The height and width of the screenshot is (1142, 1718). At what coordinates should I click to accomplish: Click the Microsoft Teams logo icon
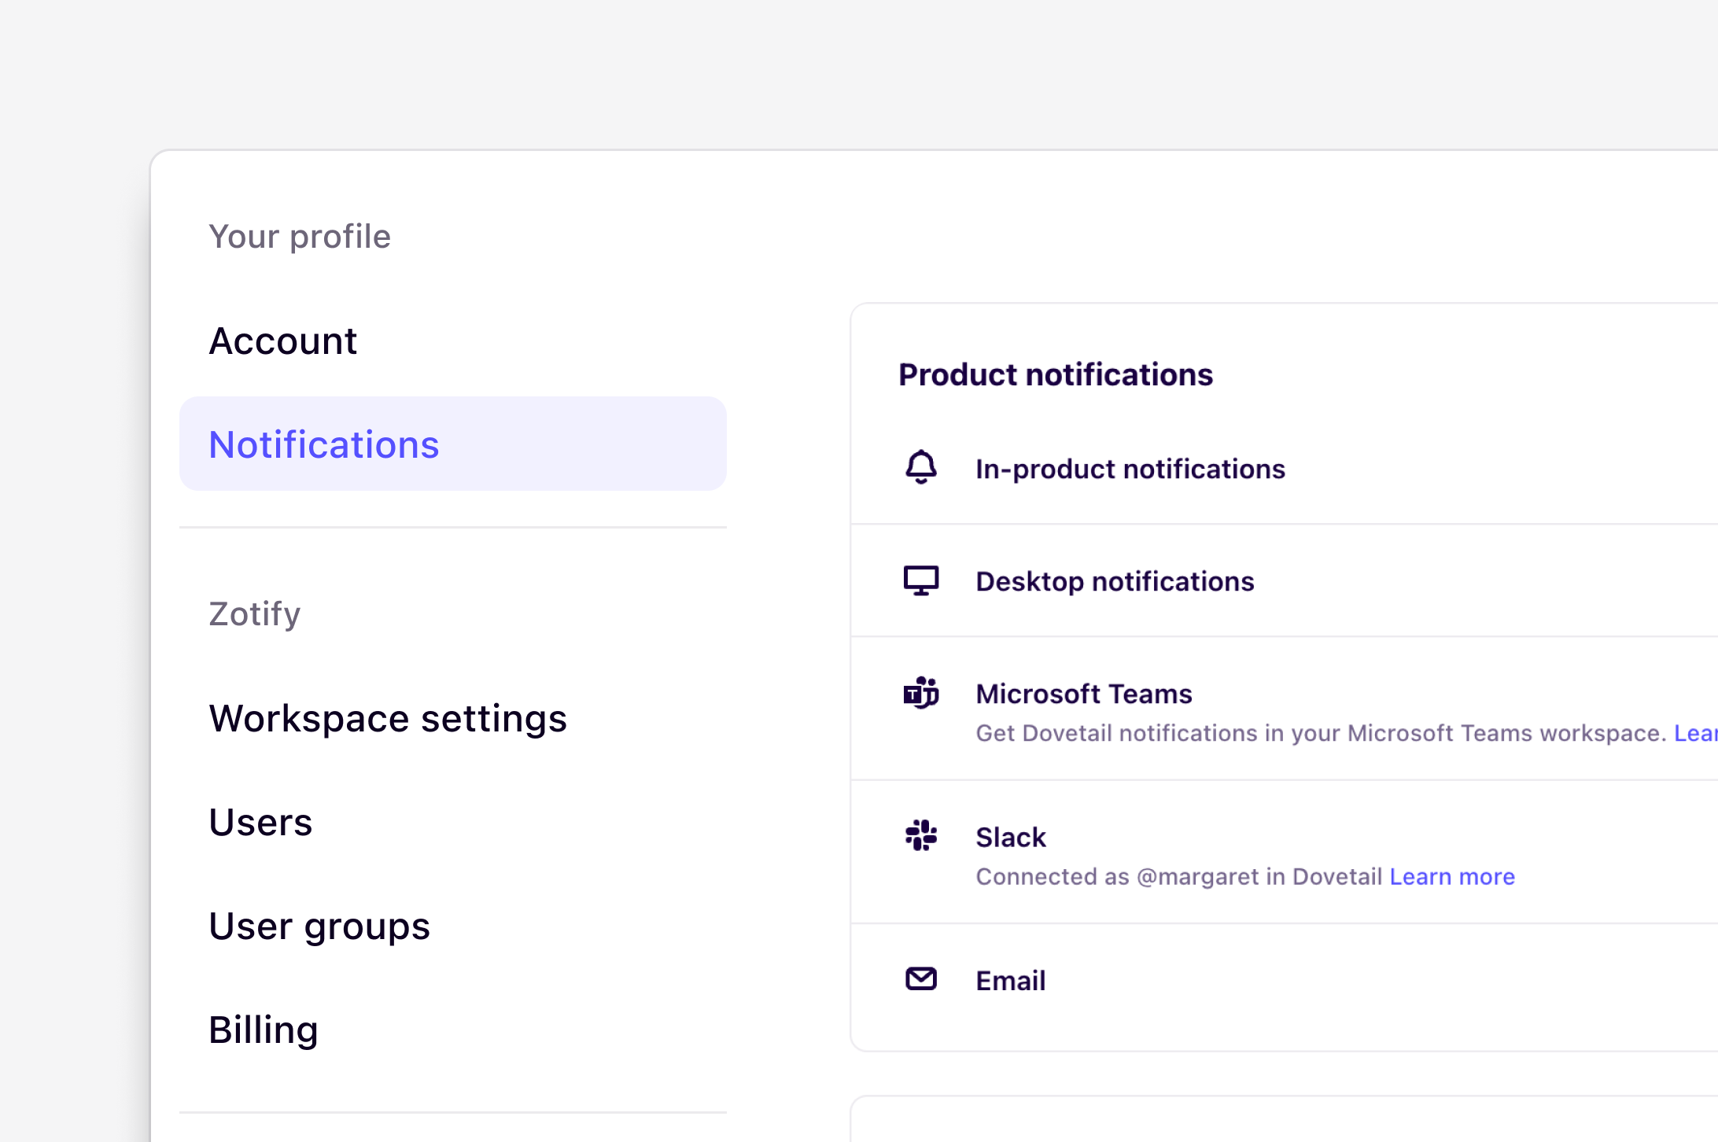[920, 693]
